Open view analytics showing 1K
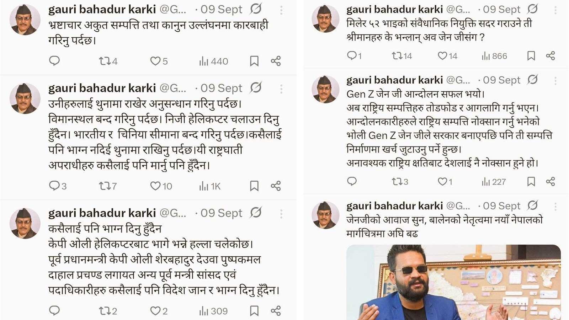Screen dimensions: 569x320 click(x=210, y=186)
